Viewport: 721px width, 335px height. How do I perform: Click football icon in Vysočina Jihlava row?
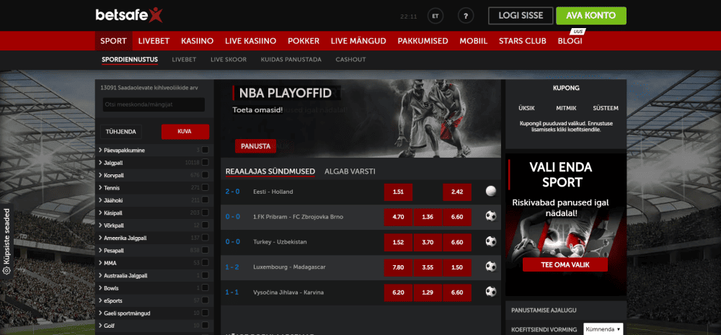click(x=491, y=292)
